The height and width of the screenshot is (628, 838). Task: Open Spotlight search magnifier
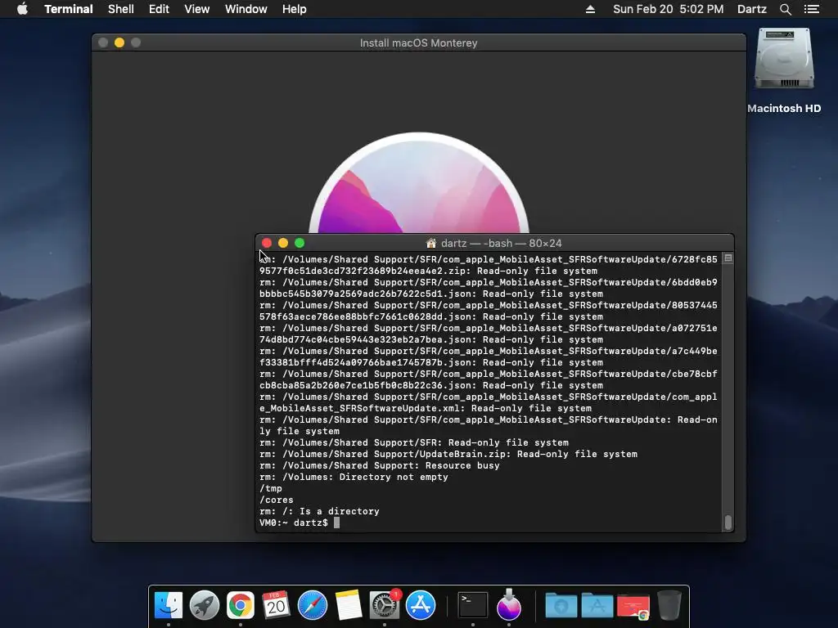[x=785, y=9]
